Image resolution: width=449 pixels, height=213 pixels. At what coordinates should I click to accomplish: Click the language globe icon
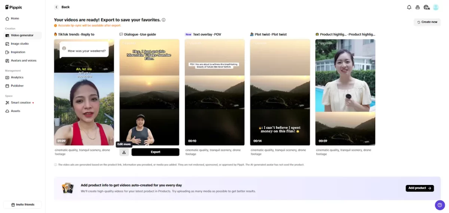[x=427, y=7]
